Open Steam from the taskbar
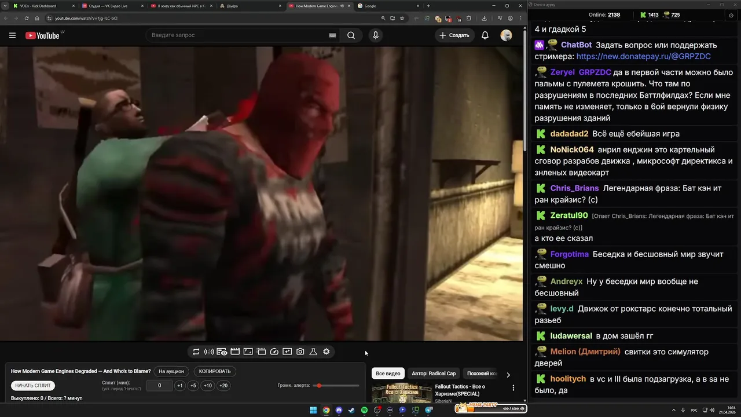Screen dimensions: 741x417 (351, 410)
